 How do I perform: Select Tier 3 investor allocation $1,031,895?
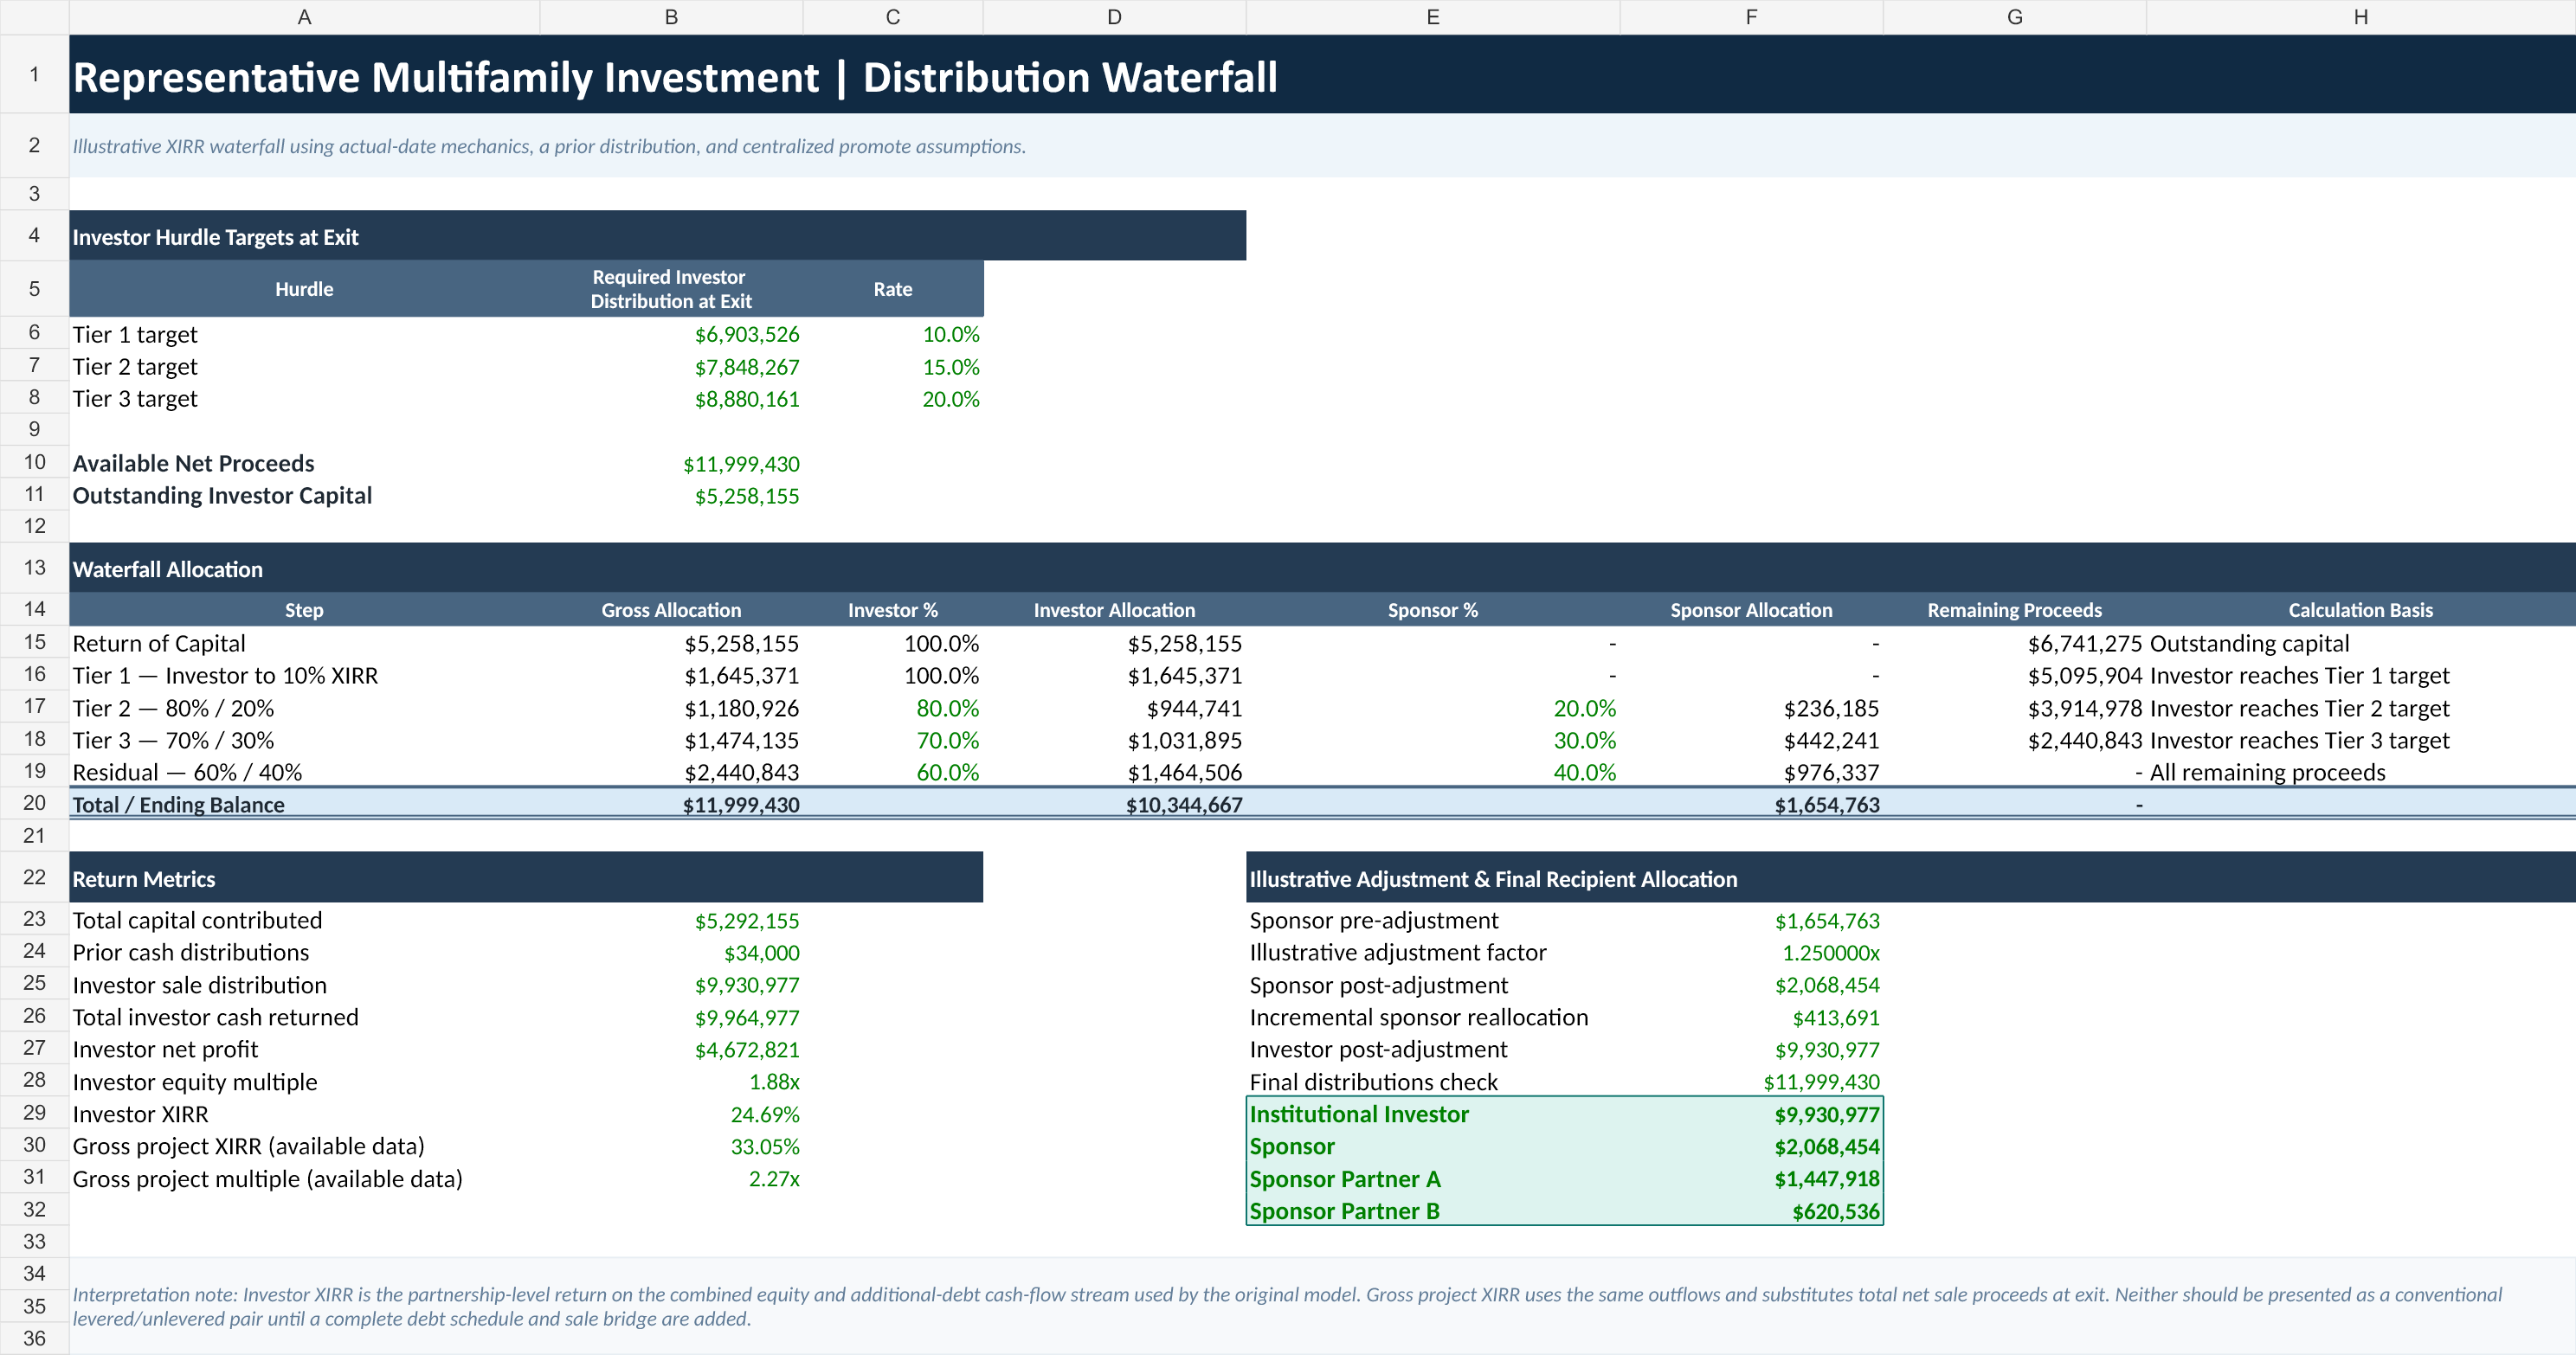click(x=1184, y=741)
